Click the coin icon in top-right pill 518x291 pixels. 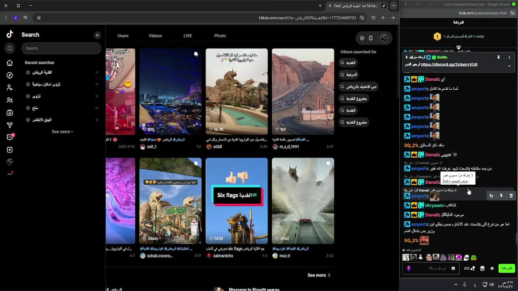coord(362,38)
